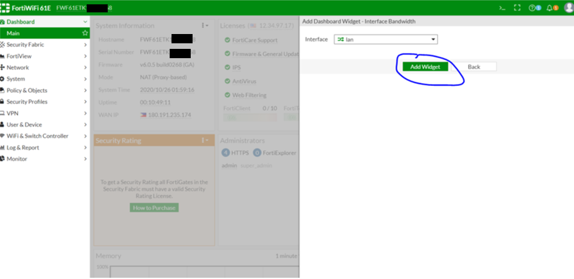
Task: Click the Add Widget button
Action: 425,67
